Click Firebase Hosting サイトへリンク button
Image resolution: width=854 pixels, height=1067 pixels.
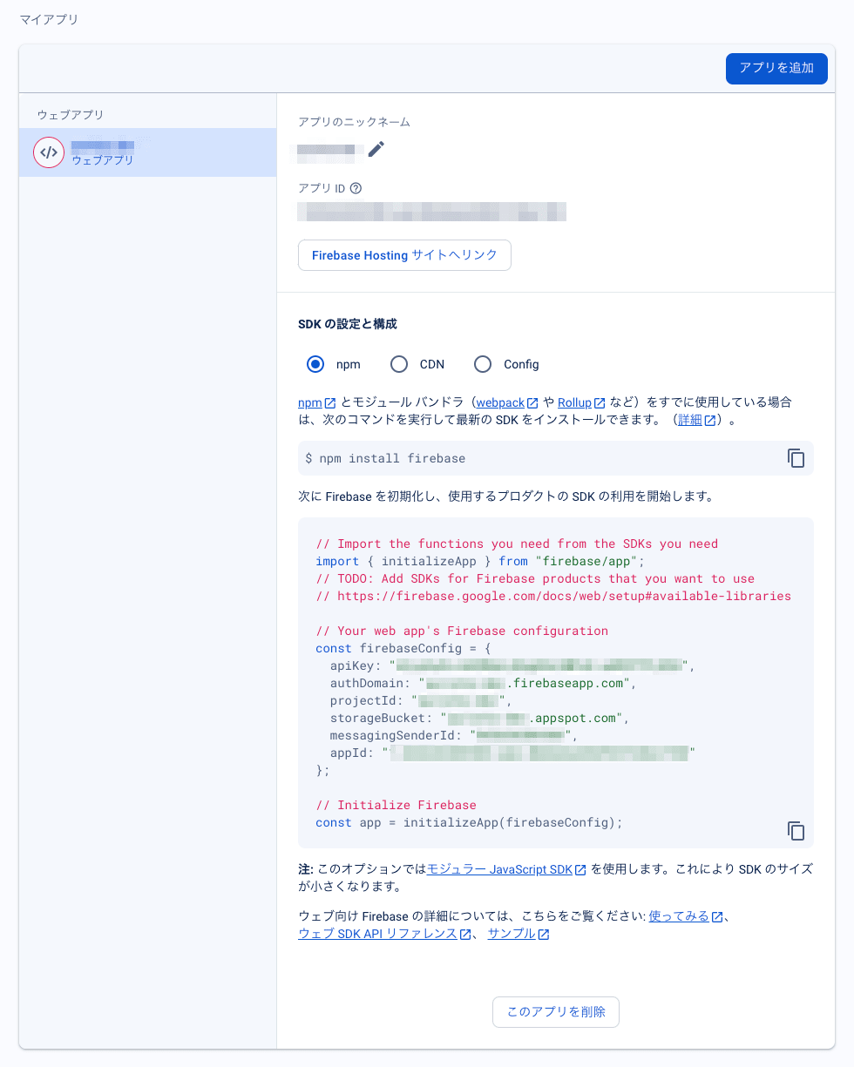click(x=404, y=255)
